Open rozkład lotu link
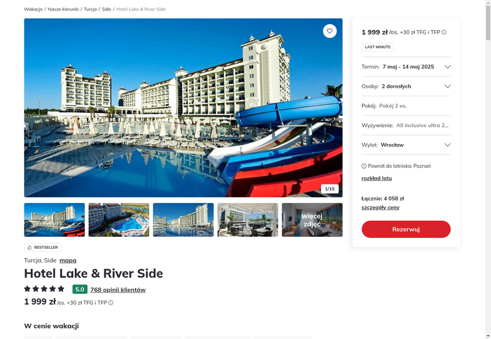 click(376, 178)
